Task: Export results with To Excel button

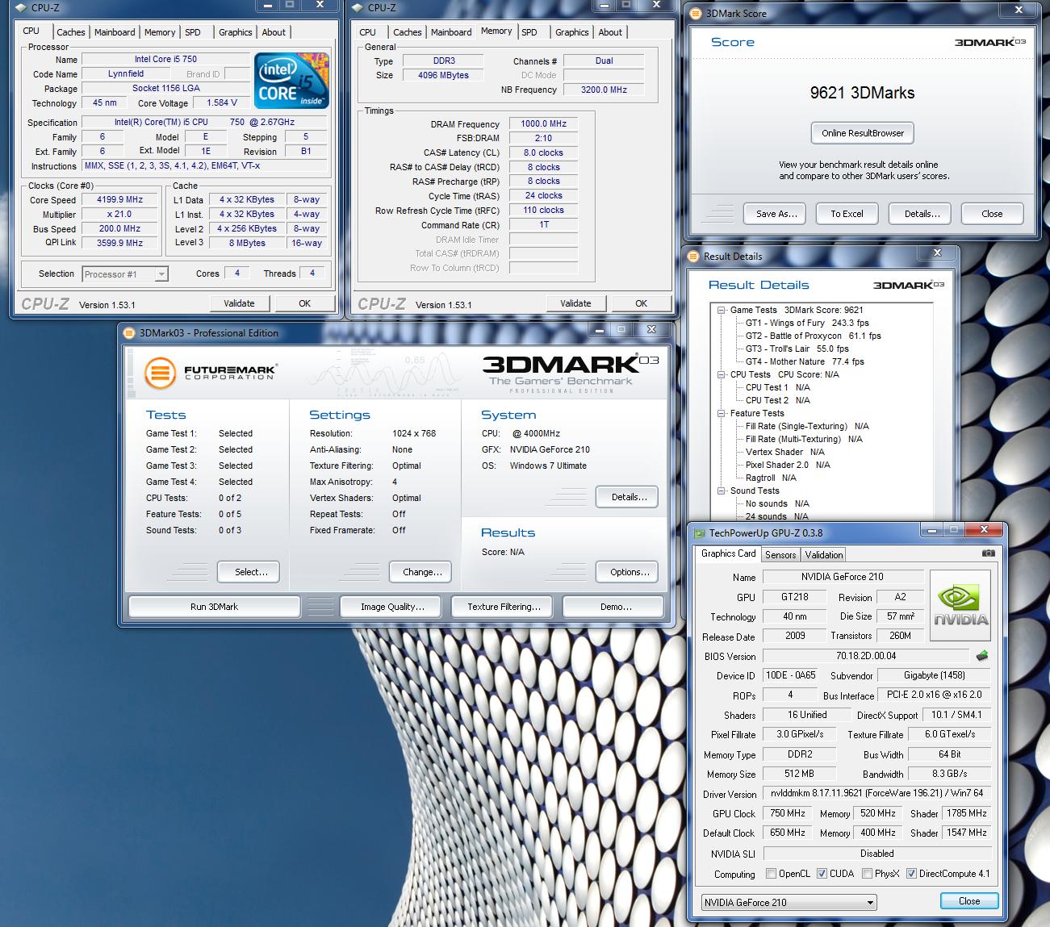Action: tap(847, 214)
